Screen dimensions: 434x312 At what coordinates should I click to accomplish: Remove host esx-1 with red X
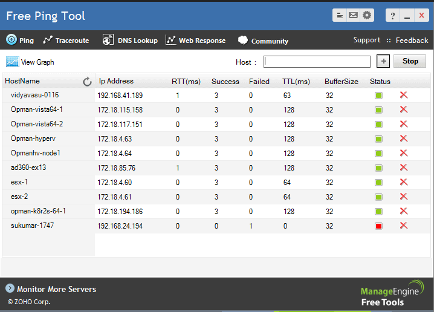tap(404, 182)
